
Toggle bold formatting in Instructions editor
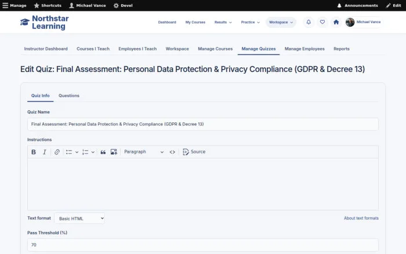pyautogui.click(x=34, y=152)
